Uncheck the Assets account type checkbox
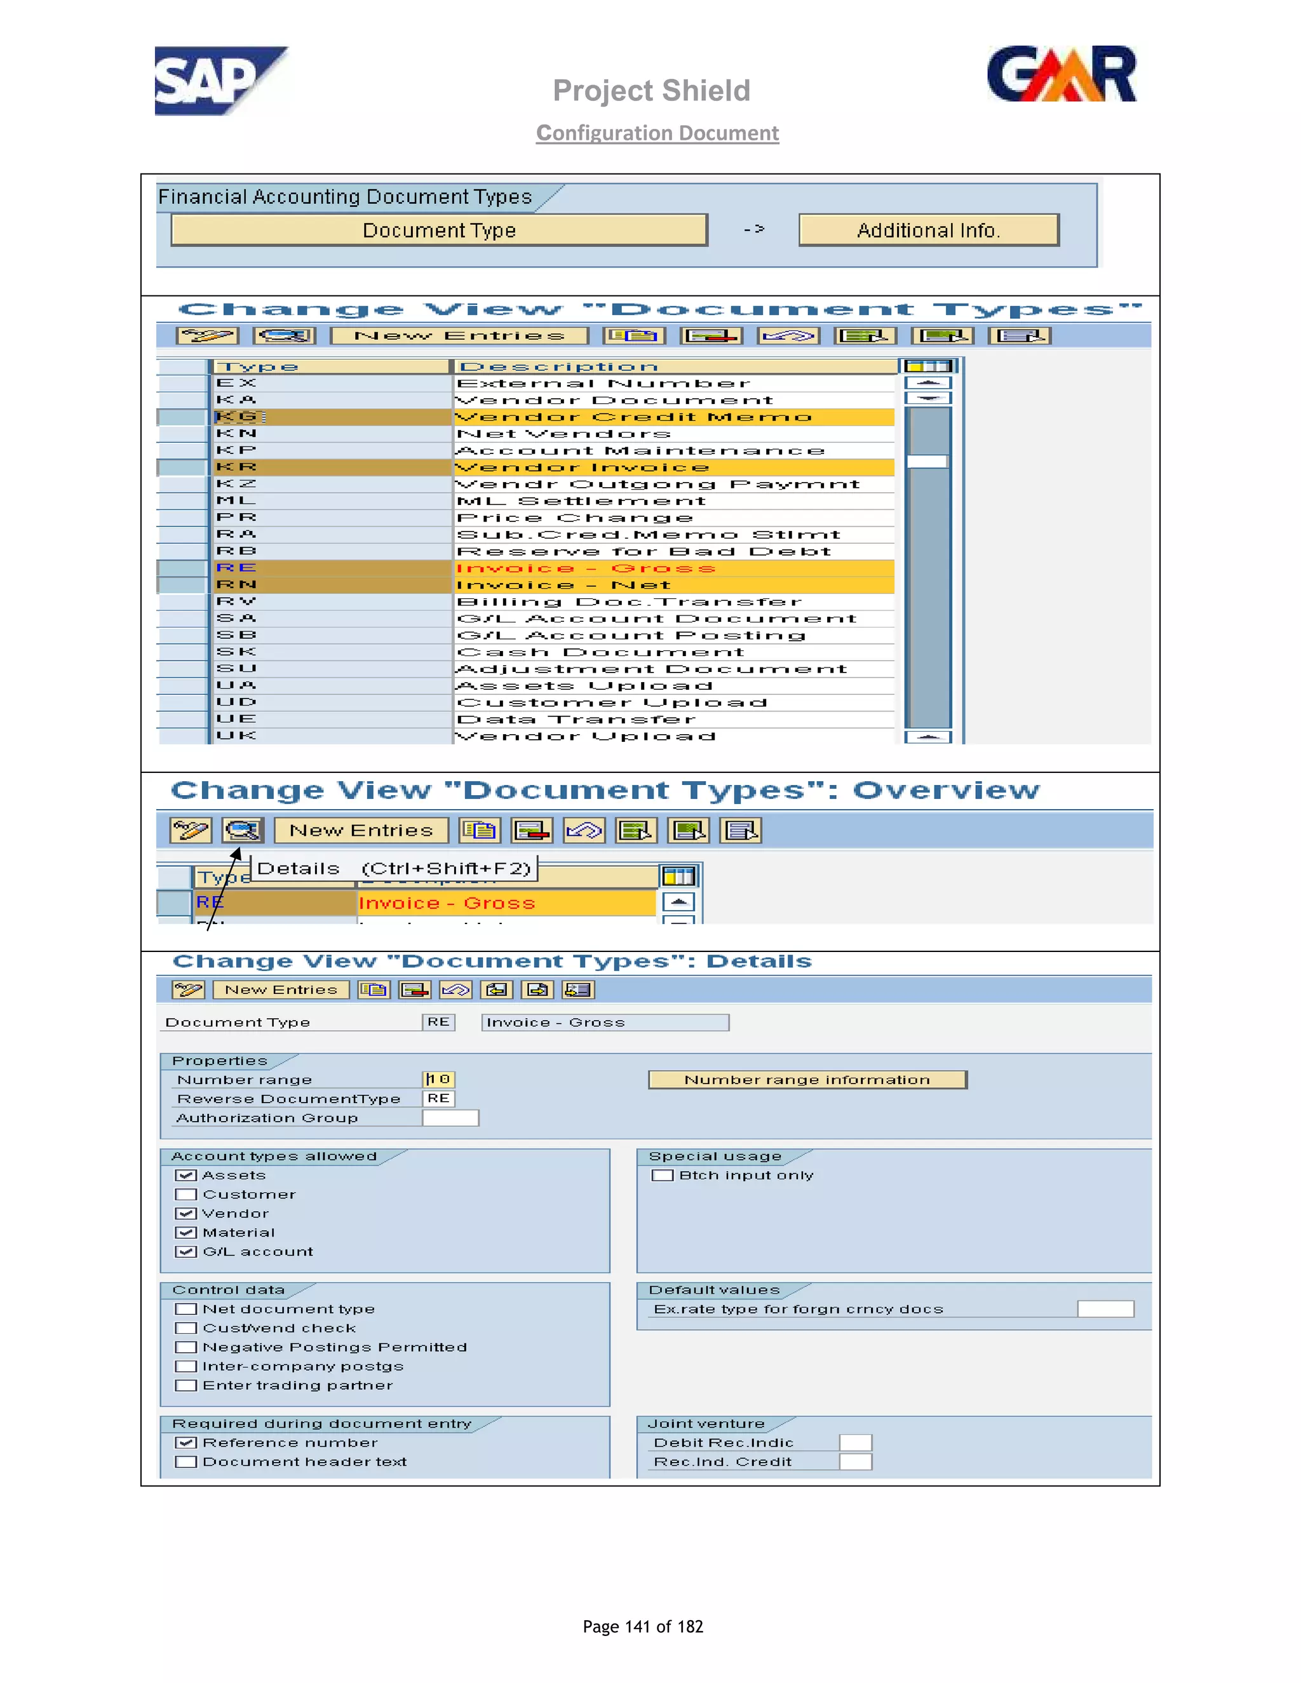Image resolution: width=1301 pixels, height=1683 pixels. pos(185,1175)
